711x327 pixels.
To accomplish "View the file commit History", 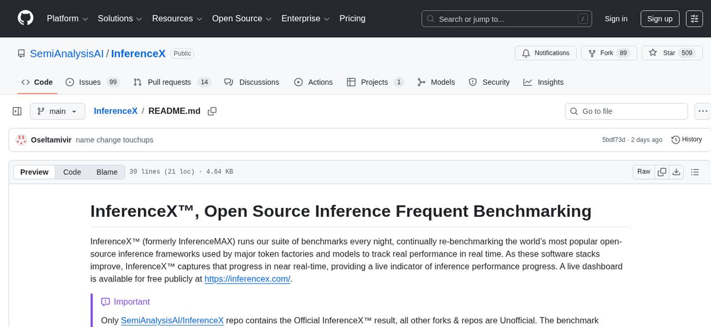I will click(686, 139).
